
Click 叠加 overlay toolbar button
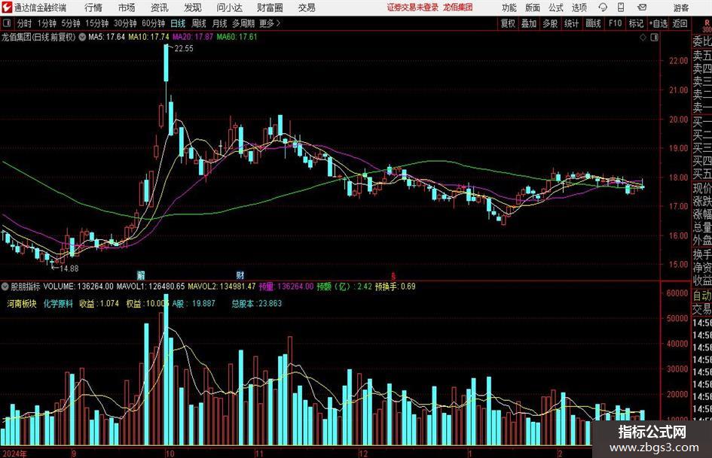(x=529, y=23)
